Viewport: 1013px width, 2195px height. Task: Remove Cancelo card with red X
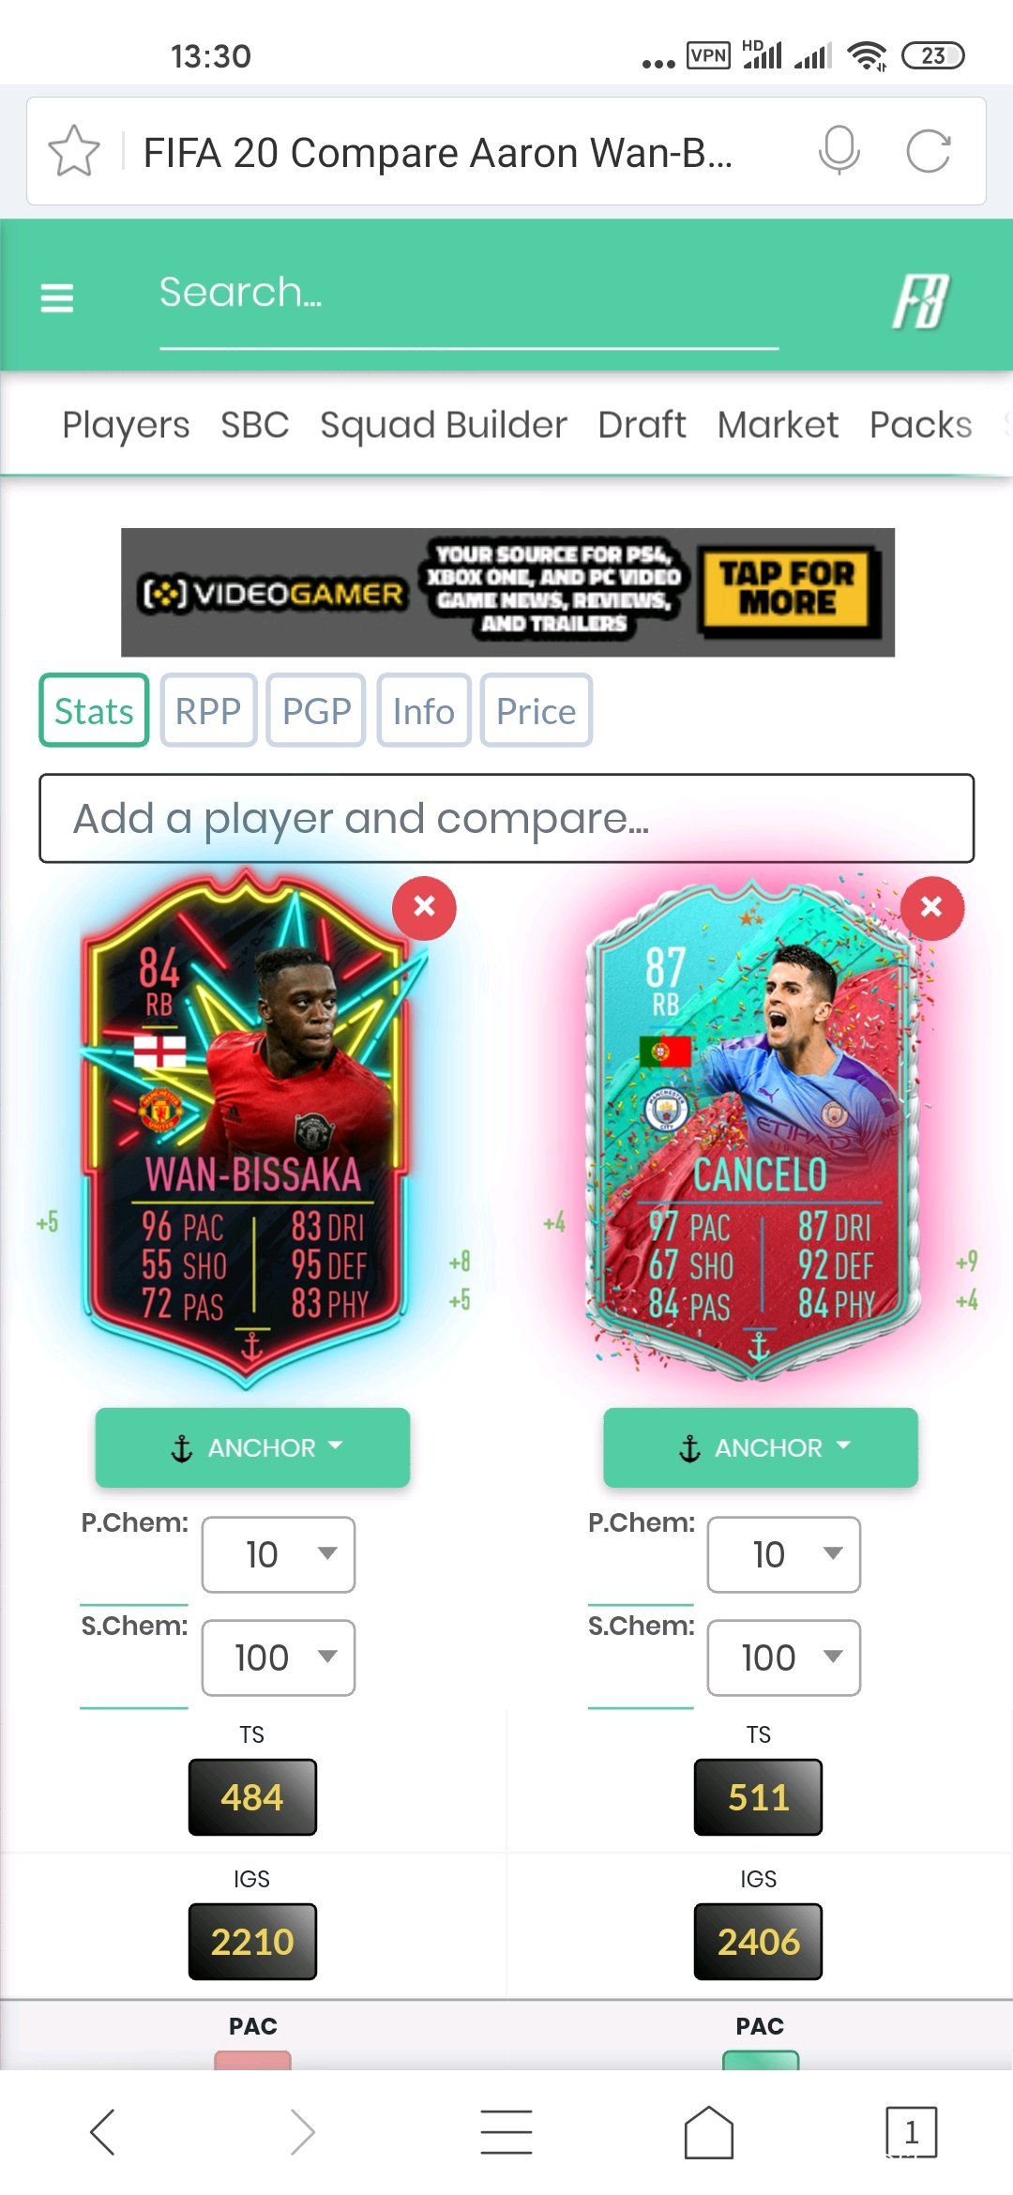pos(931,907)
